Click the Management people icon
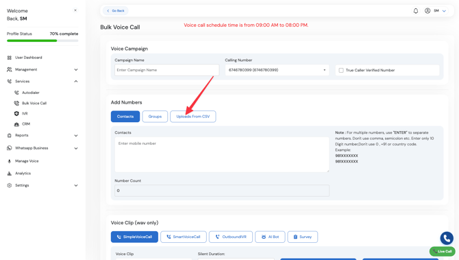The image size is (459, 260). [x=10, y=69]
